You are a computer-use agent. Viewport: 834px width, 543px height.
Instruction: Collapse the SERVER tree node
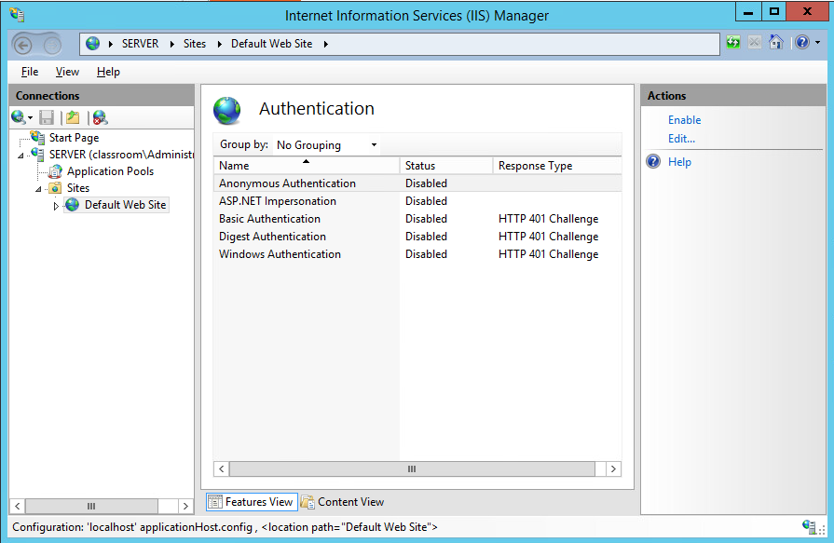click(x=21, y=156)
